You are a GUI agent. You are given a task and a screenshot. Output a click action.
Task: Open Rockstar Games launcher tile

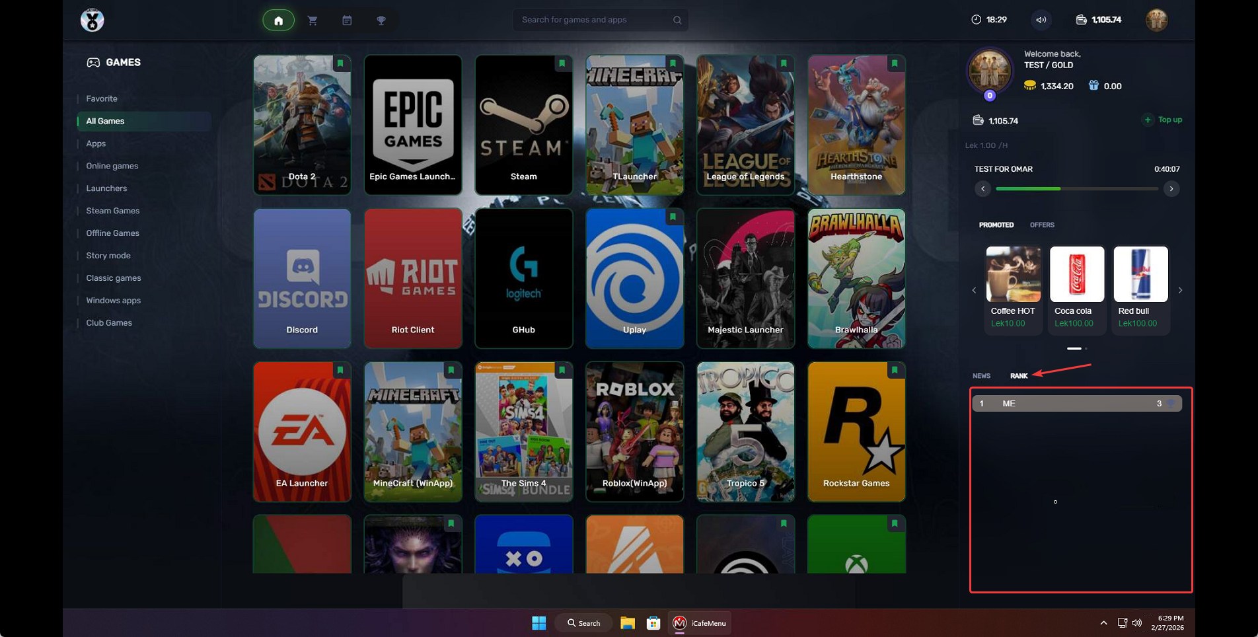pyautogui.click(x=857, y=431)
